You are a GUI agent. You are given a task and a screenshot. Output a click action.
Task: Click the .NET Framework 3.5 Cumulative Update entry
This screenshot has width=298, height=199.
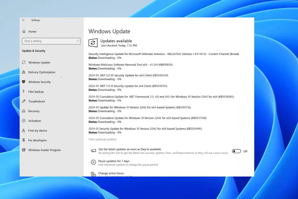(161, 97)
